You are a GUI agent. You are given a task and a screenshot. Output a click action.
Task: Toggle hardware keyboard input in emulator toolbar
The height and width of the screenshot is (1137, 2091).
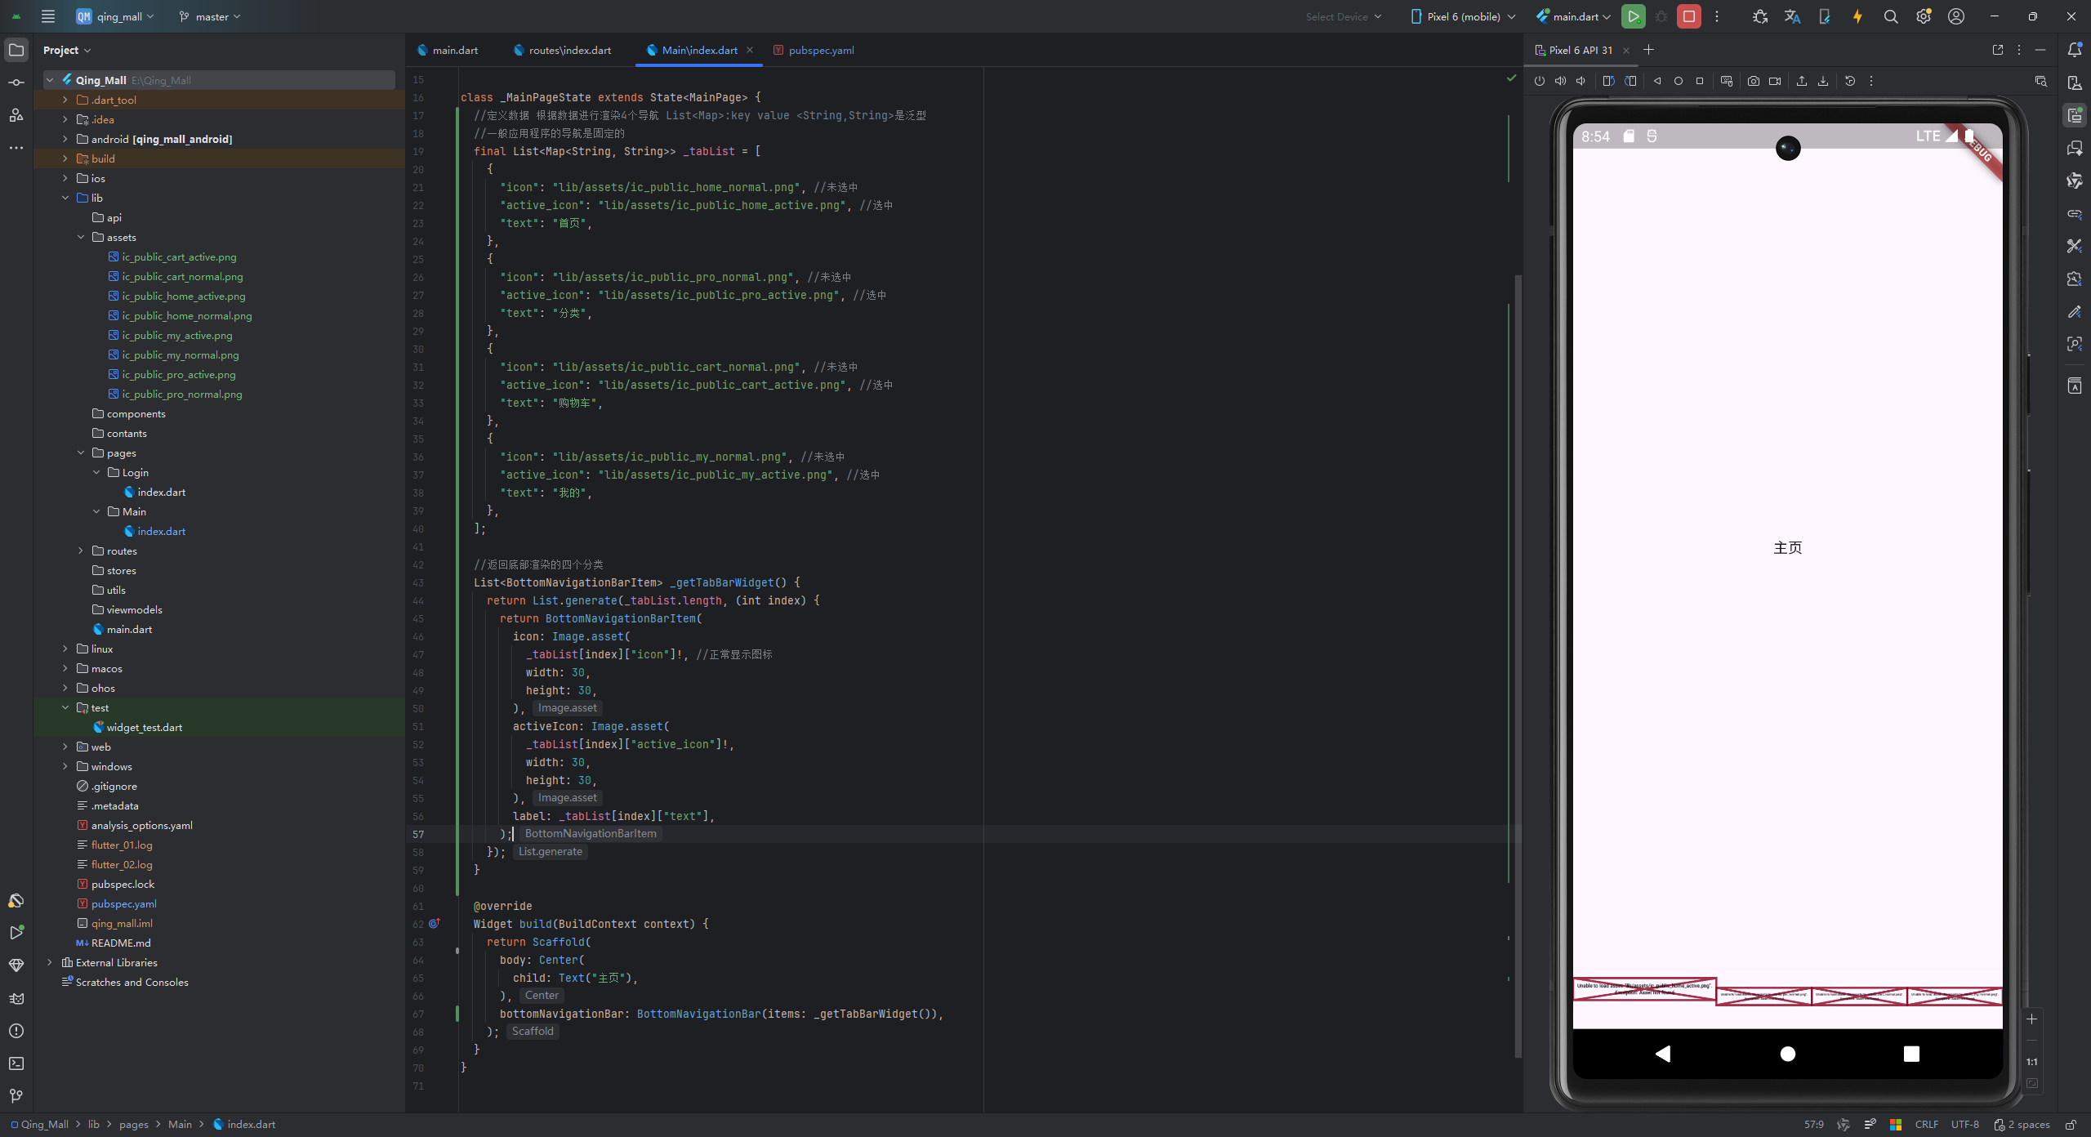(x=1726, y=81)
